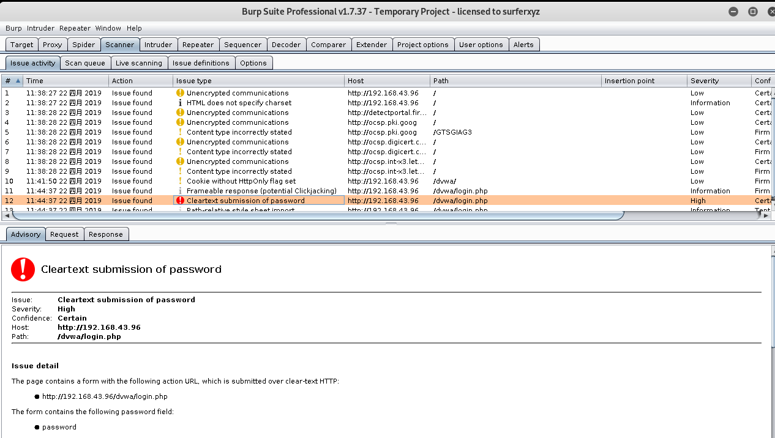Sort issues by Time column header
This screenshot has height=438, width=775.
tap(66, 81)
